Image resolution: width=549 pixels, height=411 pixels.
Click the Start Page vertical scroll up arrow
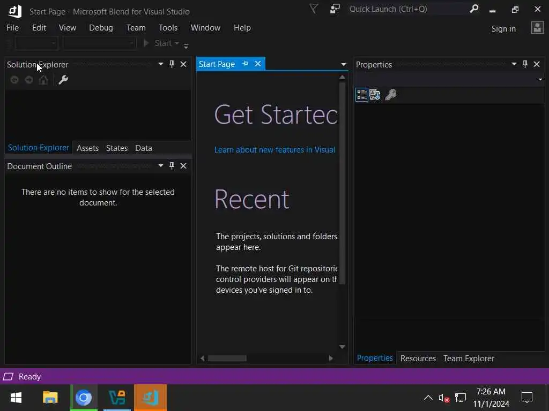point(343,77)
